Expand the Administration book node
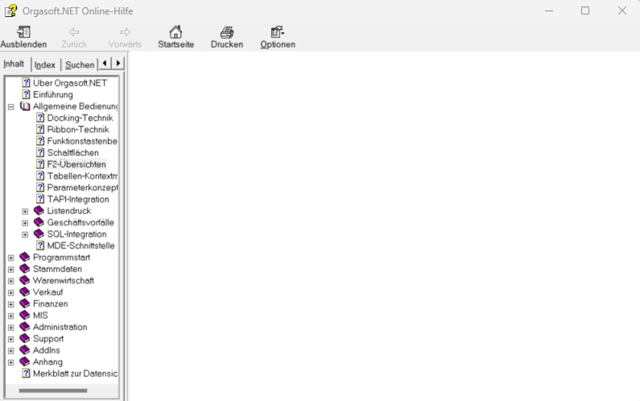Screen dimensions: 640x401 click(11, 328)
